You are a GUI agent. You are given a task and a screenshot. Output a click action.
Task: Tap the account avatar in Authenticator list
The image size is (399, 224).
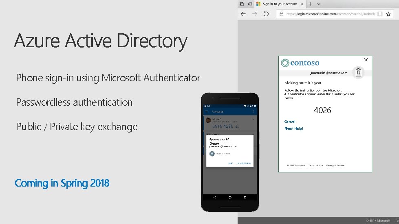pyautogui.click(x=208, y=120)
